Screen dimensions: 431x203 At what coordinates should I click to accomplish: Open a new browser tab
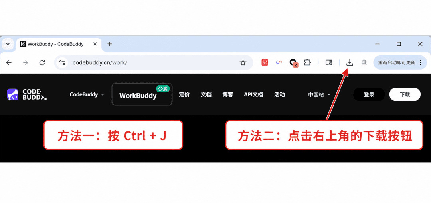(110, 44)
